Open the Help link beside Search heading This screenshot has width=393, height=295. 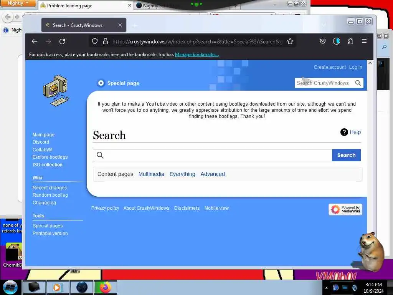click(355, 132)
